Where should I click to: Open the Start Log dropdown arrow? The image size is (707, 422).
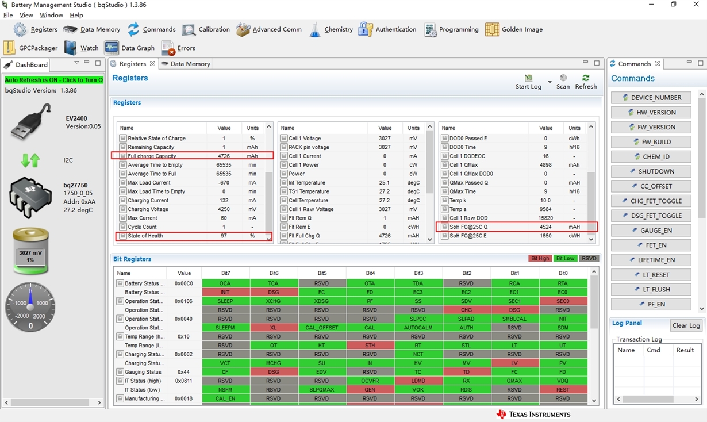[550, 82]
